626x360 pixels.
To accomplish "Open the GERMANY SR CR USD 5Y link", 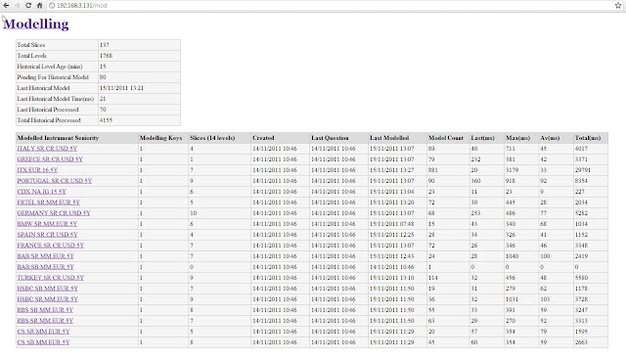I will click(x=54, y=213).
